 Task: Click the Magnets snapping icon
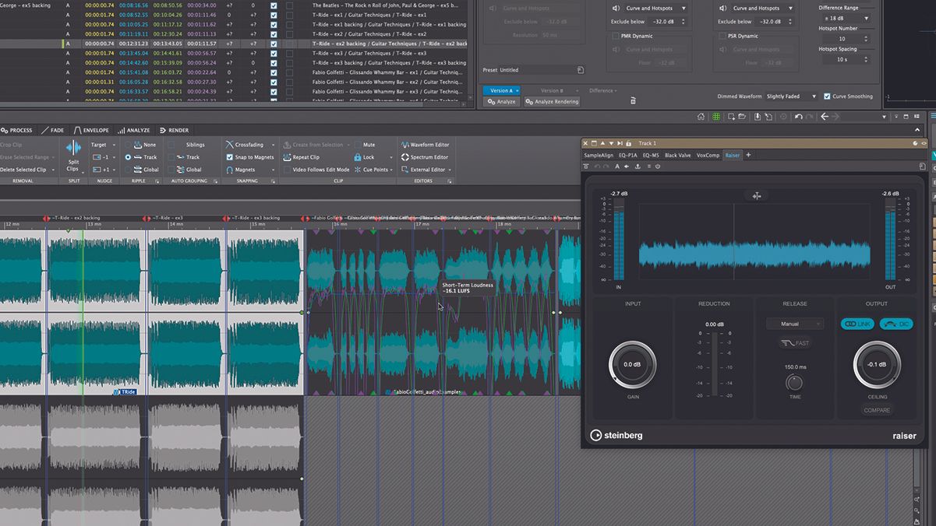pyautogui.click(x=229, y=170)
